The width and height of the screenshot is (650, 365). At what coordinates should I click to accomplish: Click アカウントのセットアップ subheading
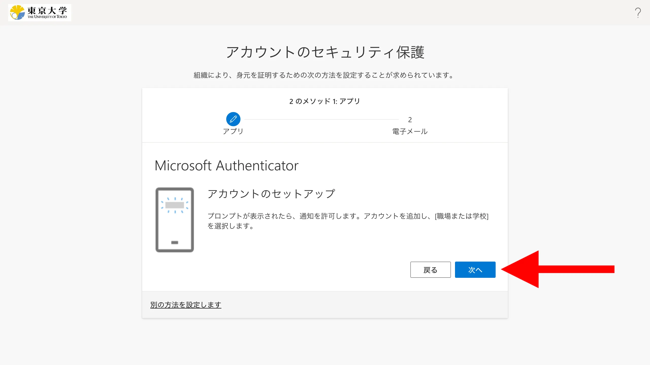pos(271,194)
